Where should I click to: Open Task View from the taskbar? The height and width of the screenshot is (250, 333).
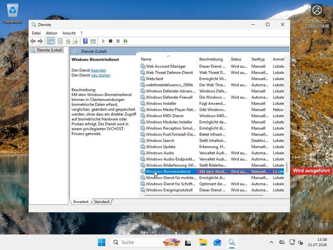pyautogui.click(x=188, y=242)
